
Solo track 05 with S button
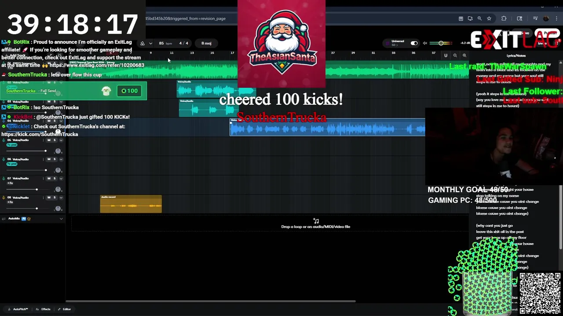pyautogui.click(x=55, y=140)
